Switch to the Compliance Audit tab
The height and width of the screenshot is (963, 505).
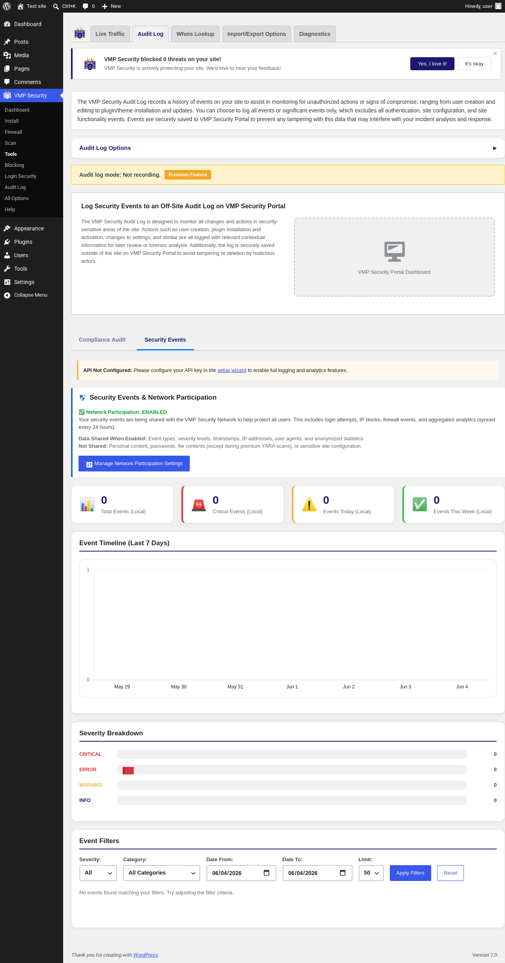tap(102, 340)
